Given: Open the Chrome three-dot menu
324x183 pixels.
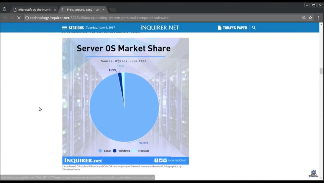Looking at the screenshot, I should tap(318, 18).
